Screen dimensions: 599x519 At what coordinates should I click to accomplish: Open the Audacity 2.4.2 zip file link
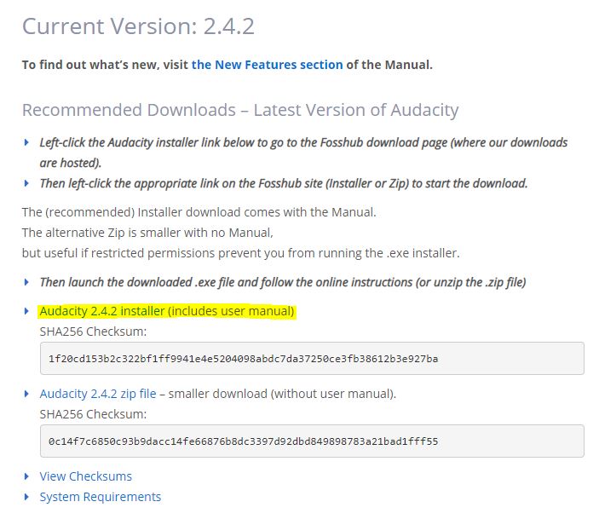98,394
